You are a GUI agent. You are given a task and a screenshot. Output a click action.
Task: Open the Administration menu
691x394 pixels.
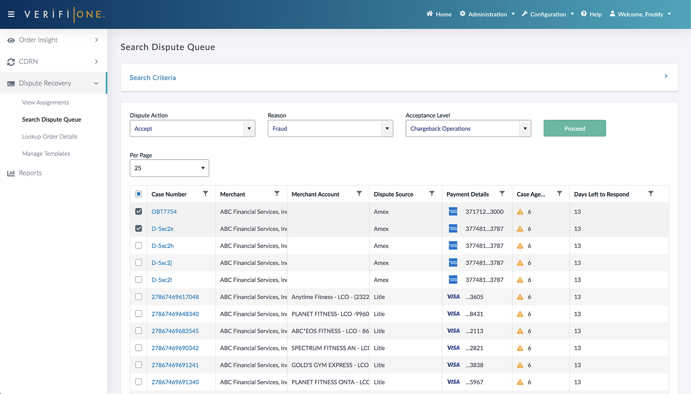pyautogui.click(x=487, y=14)
